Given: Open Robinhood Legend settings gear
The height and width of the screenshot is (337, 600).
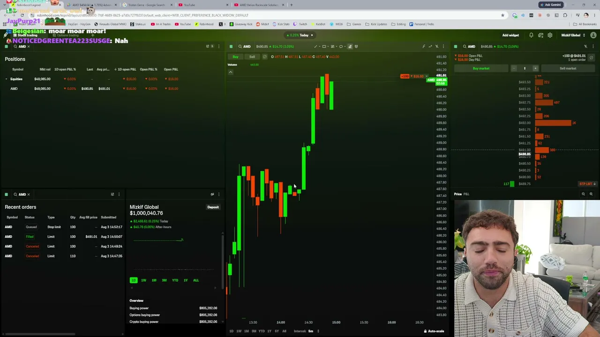Looking at the screenshot, I should (x=550, y=35).
